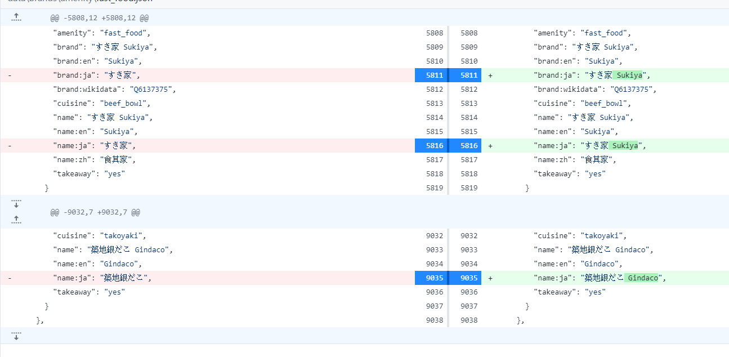Image resolution: width=729 pixels, height=357 pixels.
Task: Click original-side line number 9032
Action: [435, 236]
